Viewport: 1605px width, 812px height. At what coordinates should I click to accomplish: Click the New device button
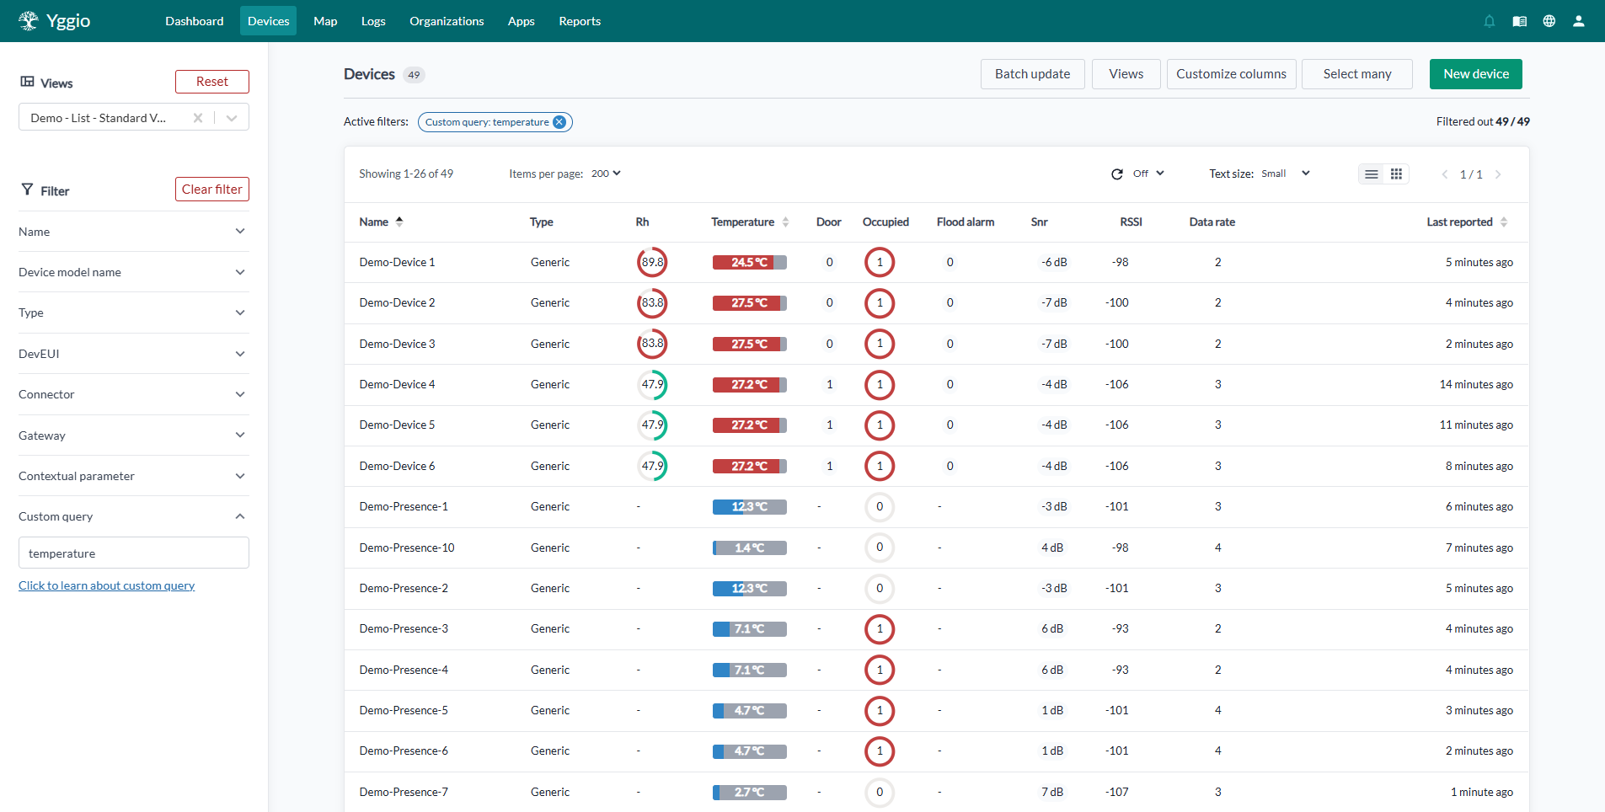(x=1475, y=74)
